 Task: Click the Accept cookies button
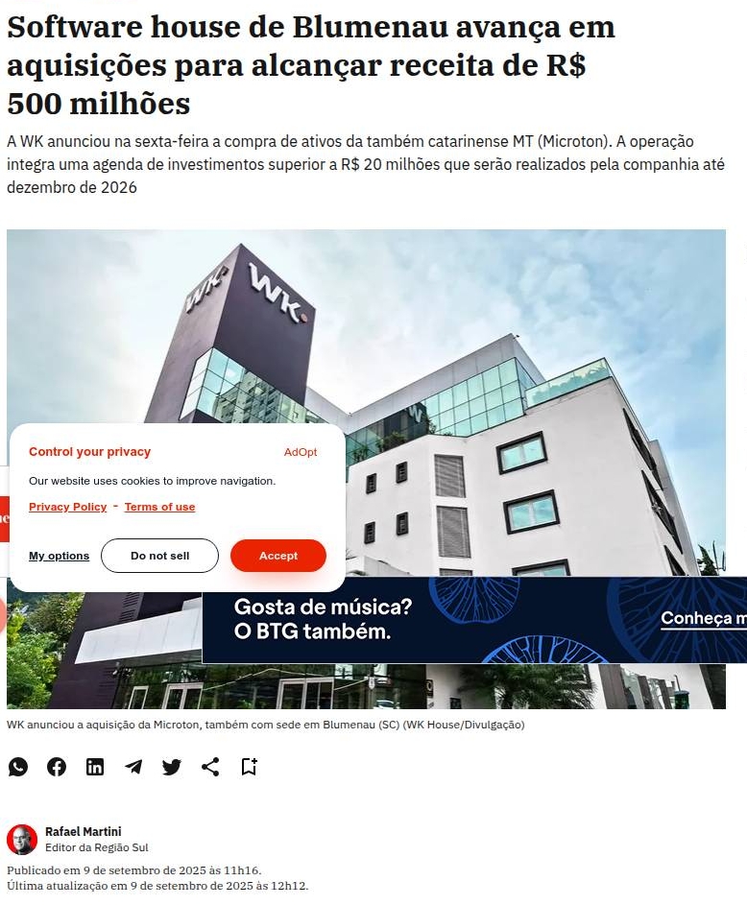coord(278,556)
